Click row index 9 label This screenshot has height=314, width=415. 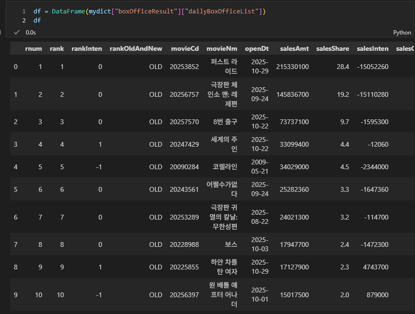[16, 295]
